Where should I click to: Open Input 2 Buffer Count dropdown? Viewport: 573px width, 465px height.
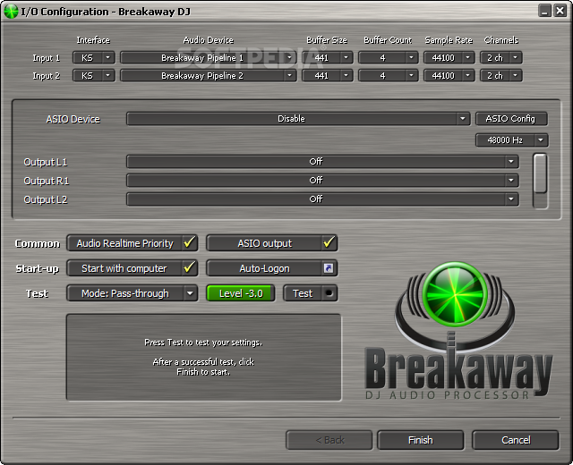[x=388, y=75]
